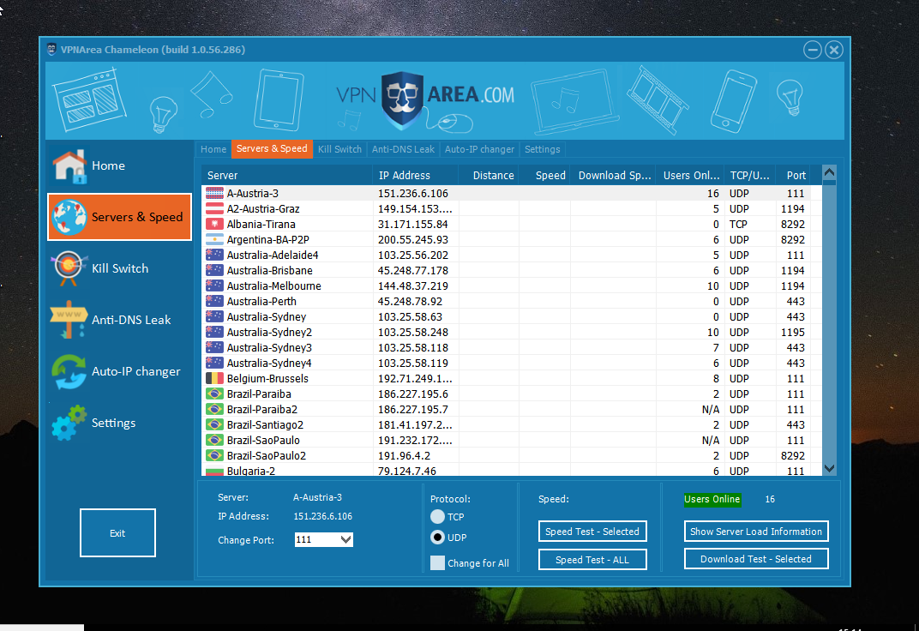Click the Home house icon in sidebar
Screen dimensions: 919x631
(x=70, y=166)
